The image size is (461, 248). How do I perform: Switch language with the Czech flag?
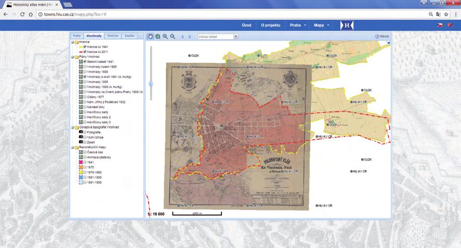440,25
